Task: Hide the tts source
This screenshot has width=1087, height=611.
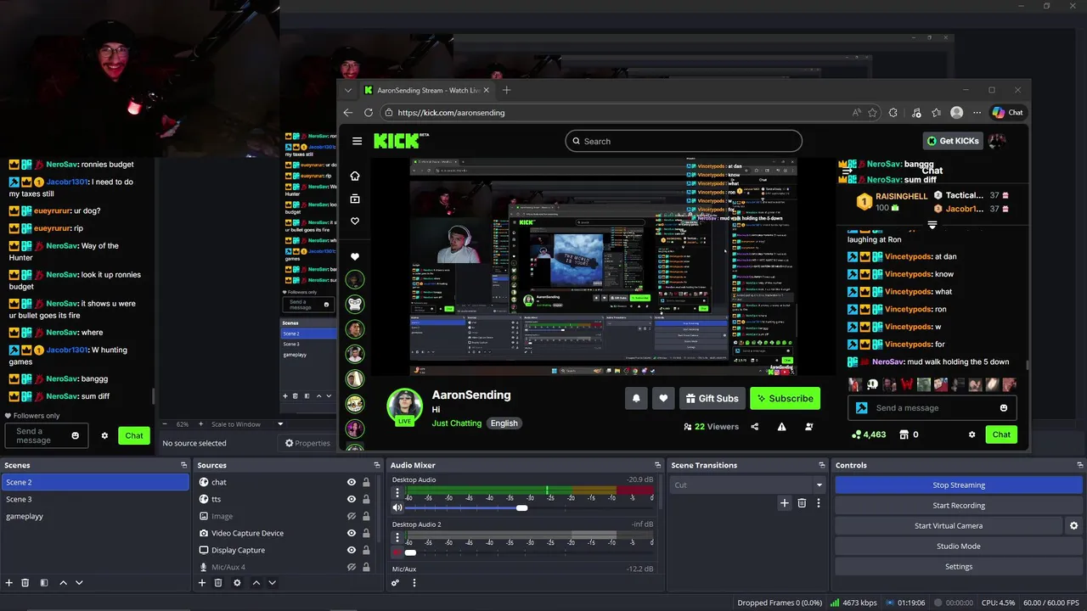Action: pos(351,499)
